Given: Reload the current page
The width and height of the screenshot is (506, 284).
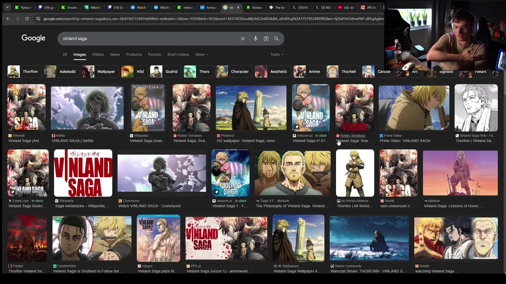Looking at the screenshot, I should [x=27, y=19].
